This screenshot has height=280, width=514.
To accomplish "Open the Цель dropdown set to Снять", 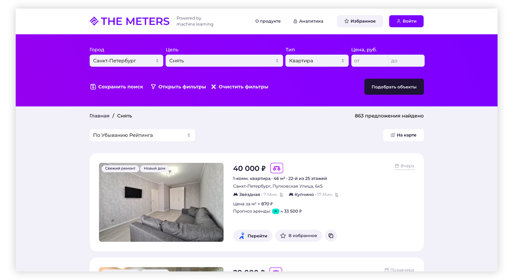I will (224, 61).
